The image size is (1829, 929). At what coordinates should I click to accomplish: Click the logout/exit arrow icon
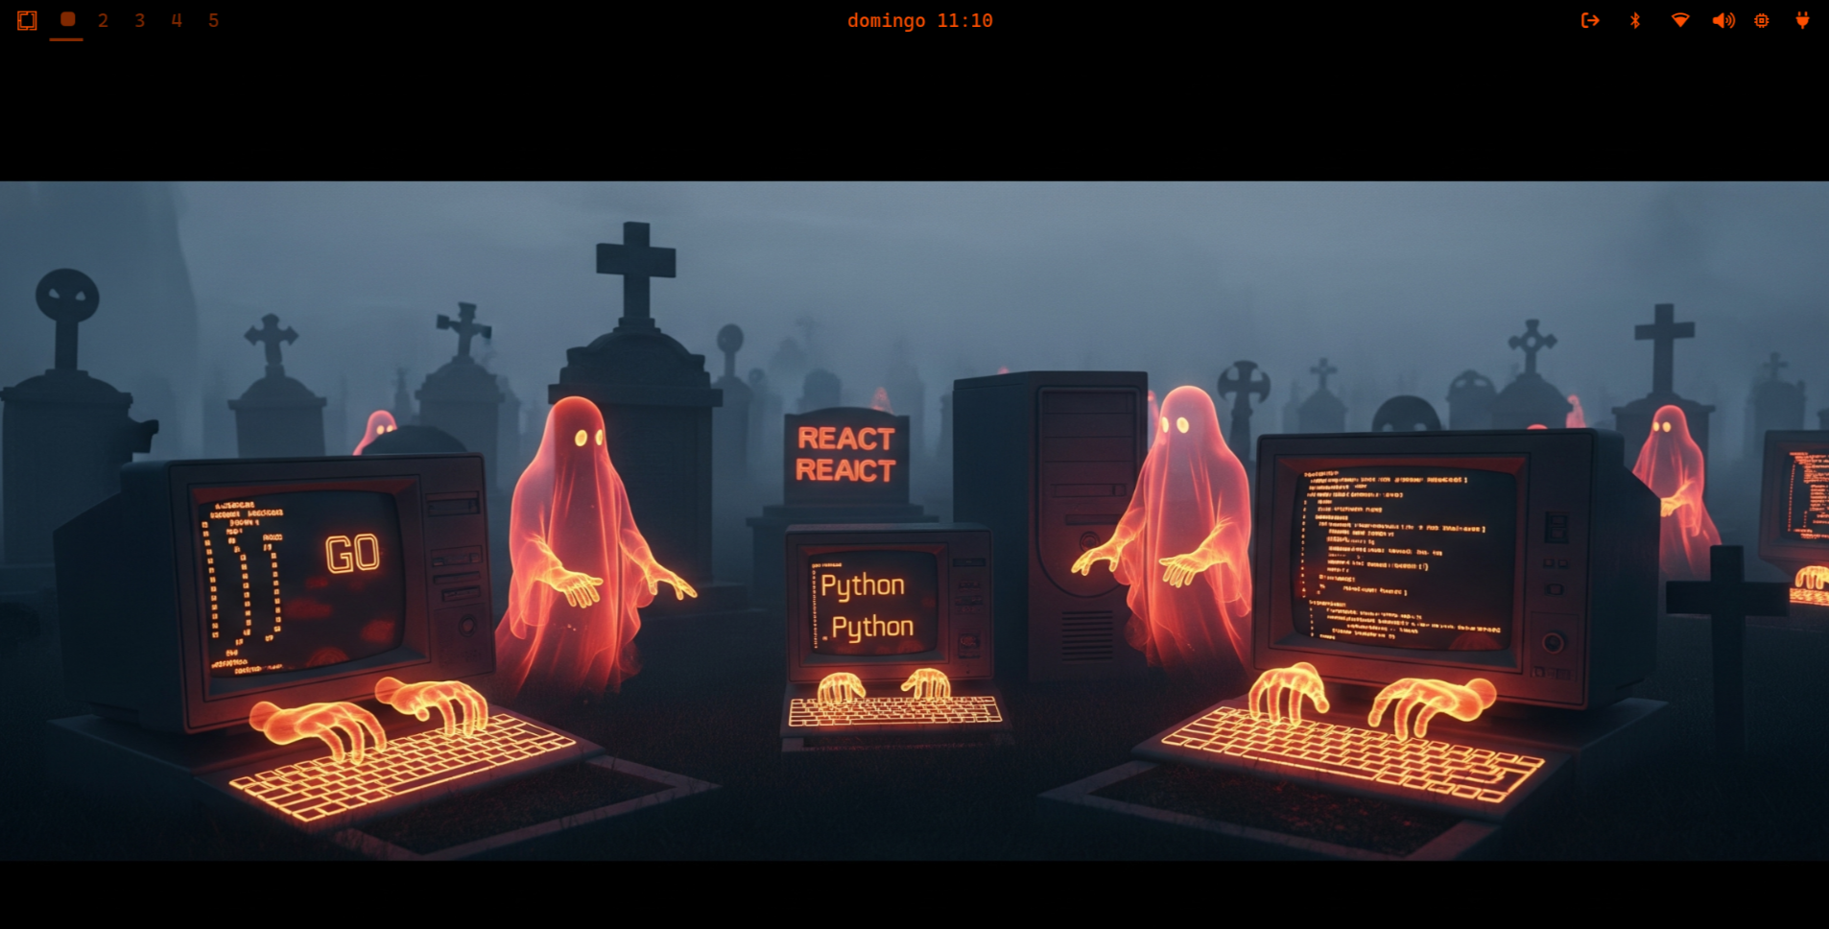pyautogui.click(x=1590, y=20)
